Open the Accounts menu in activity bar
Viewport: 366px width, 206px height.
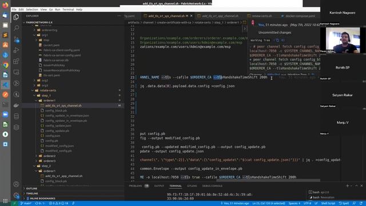(16, 184)
